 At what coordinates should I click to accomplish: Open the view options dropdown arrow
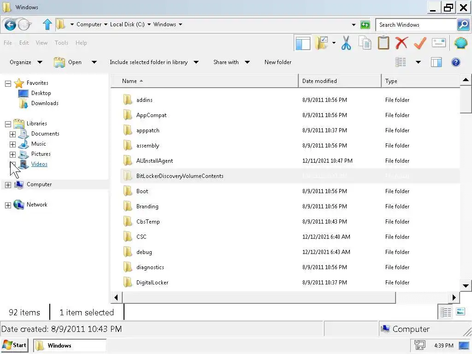tap(418, 62)
